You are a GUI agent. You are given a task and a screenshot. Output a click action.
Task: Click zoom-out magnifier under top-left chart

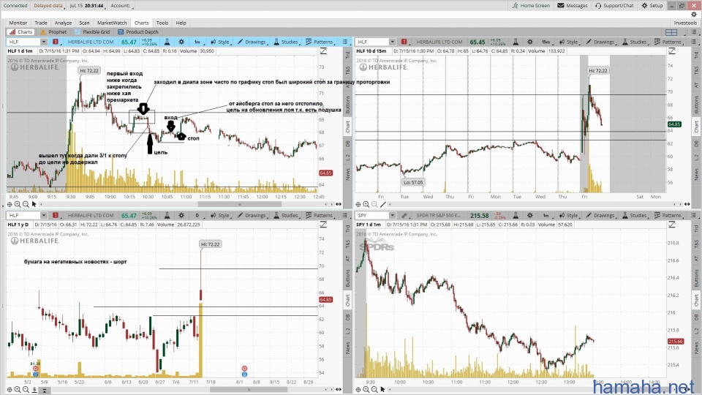pos(26,204)
